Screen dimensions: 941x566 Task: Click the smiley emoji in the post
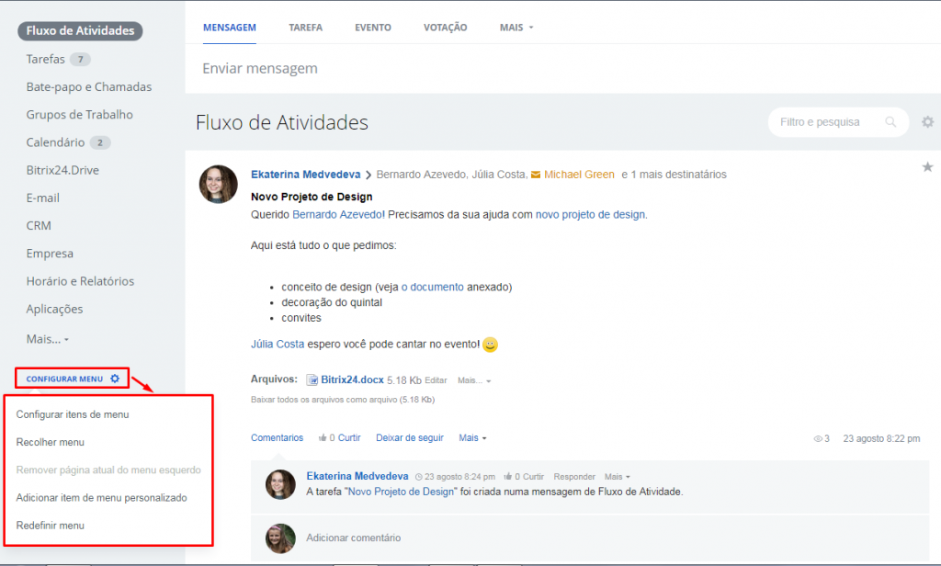pos(491,345)
